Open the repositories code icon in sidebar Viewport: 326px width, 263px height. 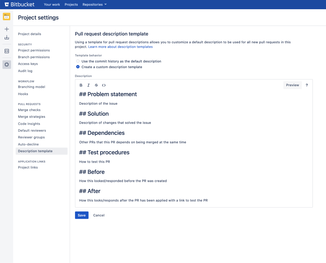(x=7, y=51)
